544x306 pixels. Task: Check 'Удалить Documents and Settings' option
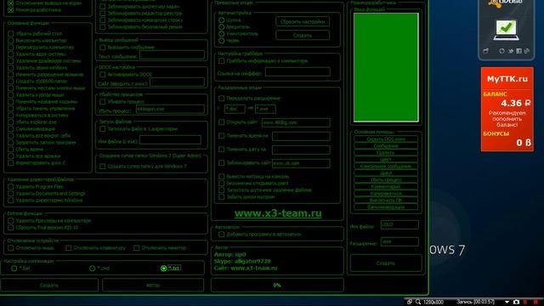(11, 193)
